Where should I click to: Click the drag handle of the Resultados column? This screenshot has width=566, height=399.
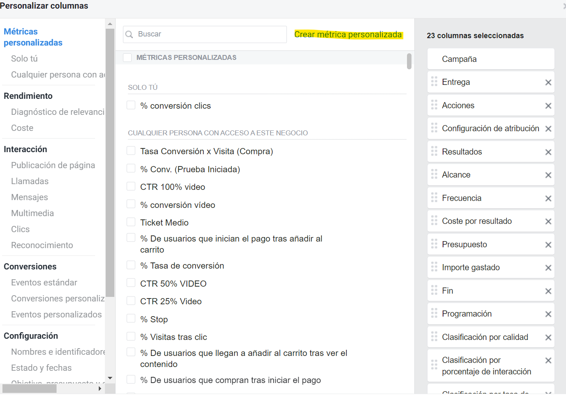click(434, 151)
